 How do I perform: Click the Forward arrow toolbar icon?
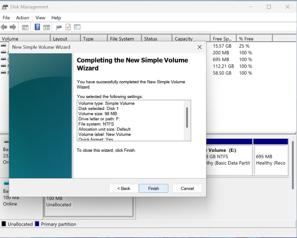[13, 27]
